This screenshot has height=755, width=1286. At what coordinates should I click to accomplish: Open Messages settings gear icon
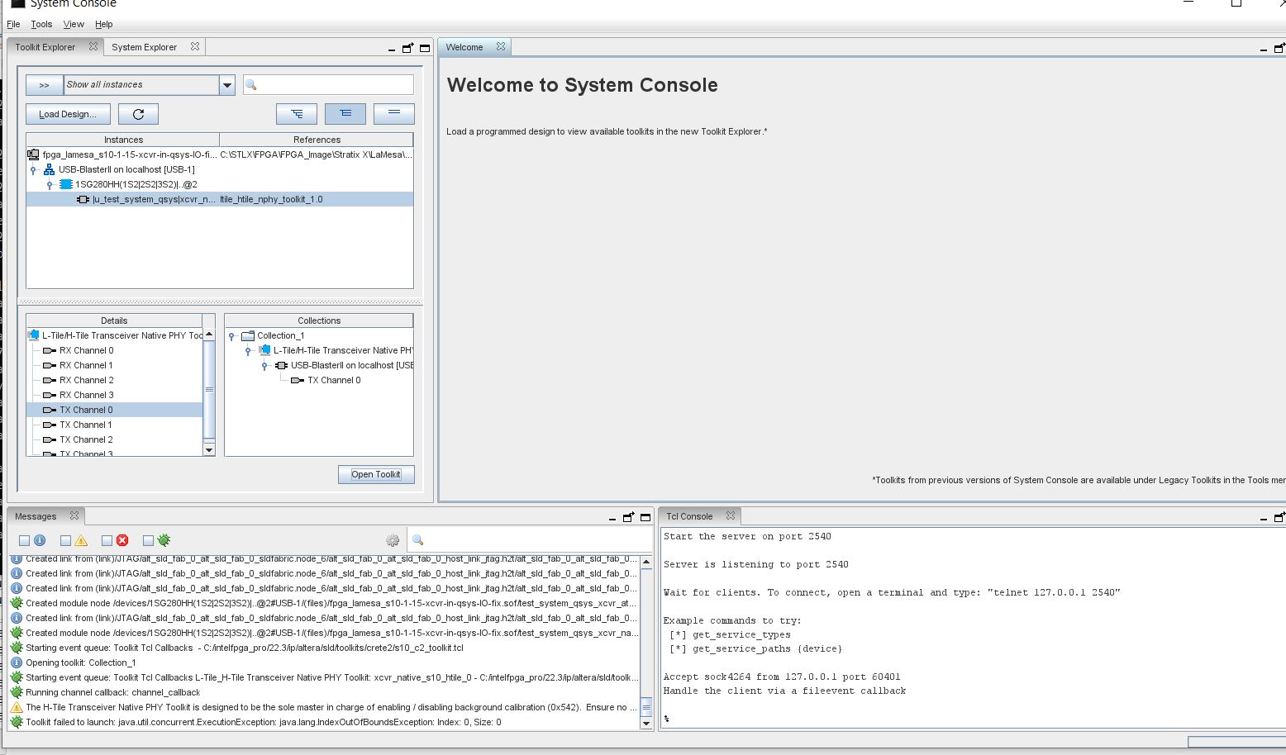(393, 540)
